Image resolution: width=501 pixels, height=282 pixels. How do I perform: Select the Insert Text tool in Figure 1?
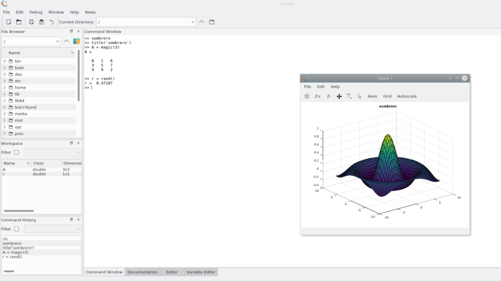tap(349, 96)
